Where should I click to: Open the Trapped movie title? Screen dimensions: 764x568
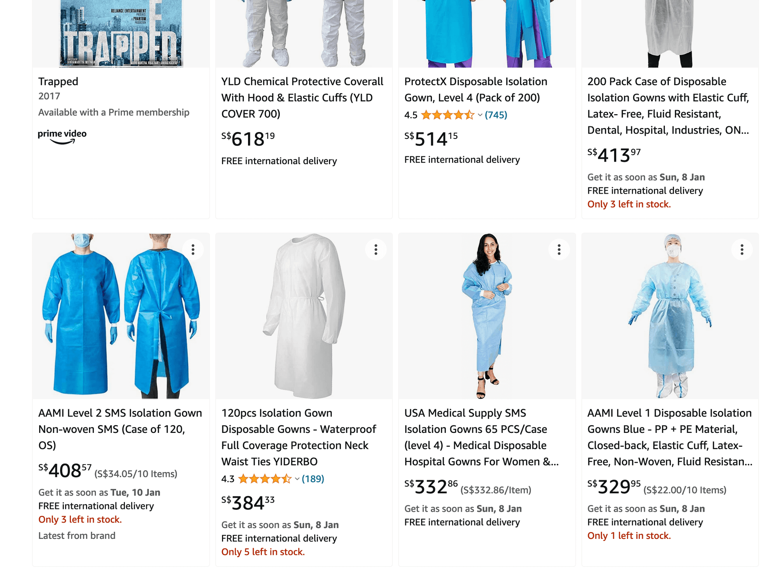coord(58,81)
